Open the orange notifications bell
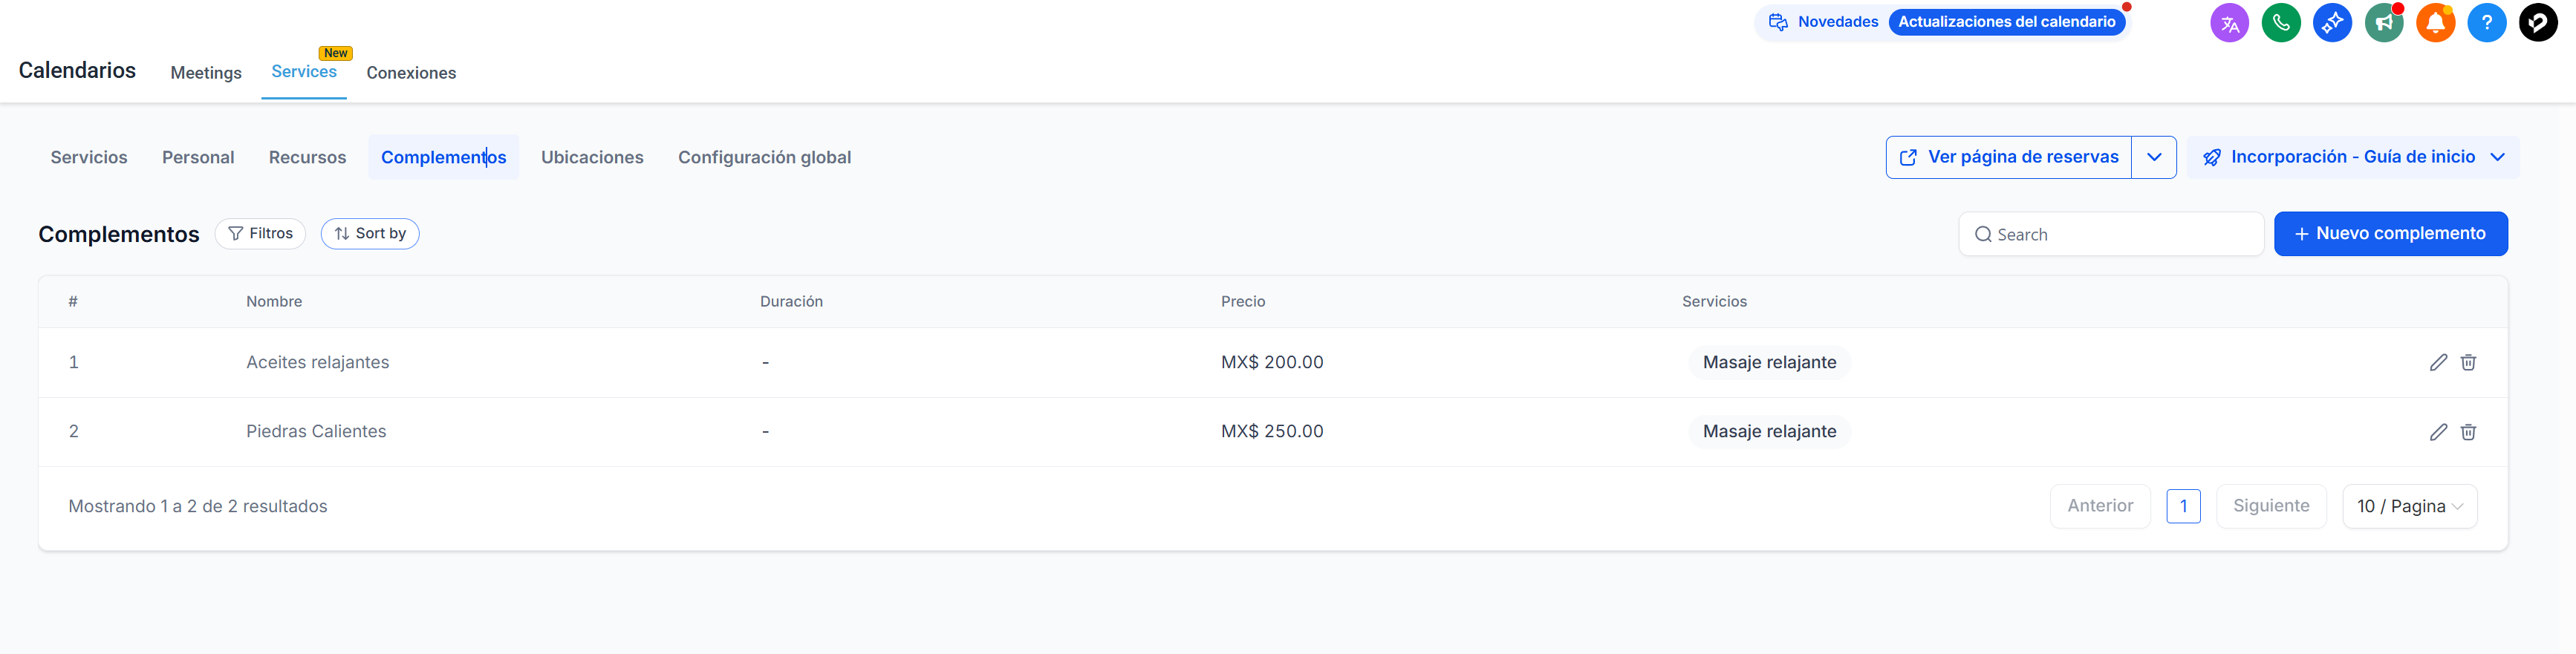The width and height of the screenshot is (2576, 654). (x=2435, y=23)
